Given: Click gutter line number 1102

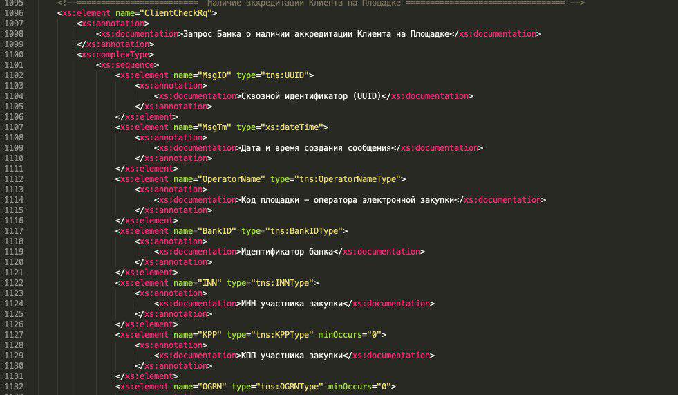Looking at the screenshot, I should coord(14,75).
